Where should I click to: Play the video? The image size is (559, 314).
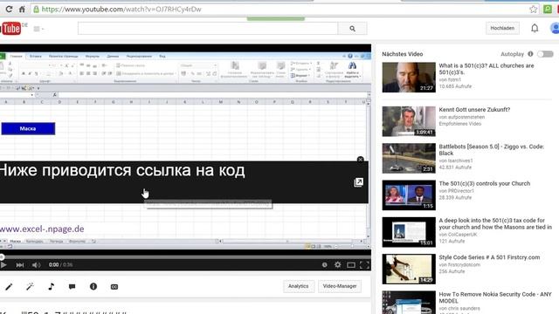[3, 265]
